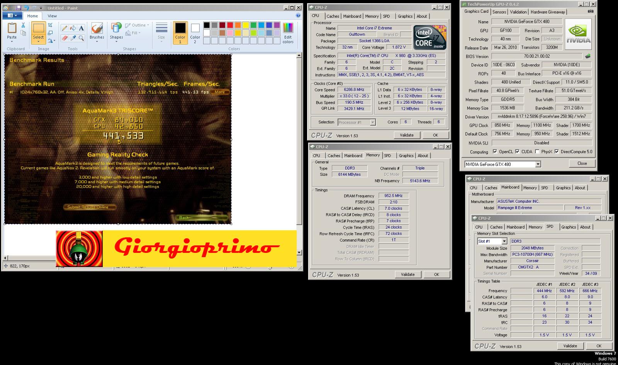
Task: Click Validate in the CPU-Z SPD window
Action: 570,346
